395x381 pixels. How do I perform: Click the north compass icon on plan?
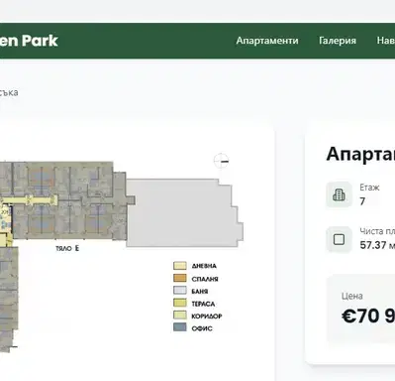point(221,161)
